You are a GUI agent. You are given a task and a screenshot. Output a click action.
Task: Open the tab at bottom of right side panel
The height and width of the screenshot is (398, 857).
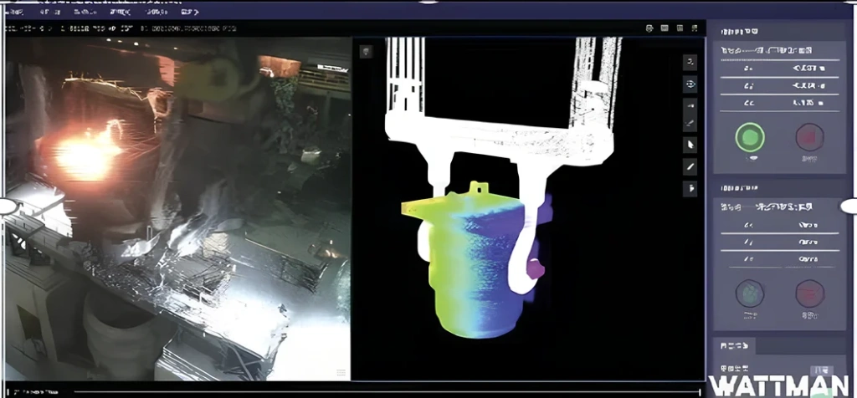pos(732,345)
